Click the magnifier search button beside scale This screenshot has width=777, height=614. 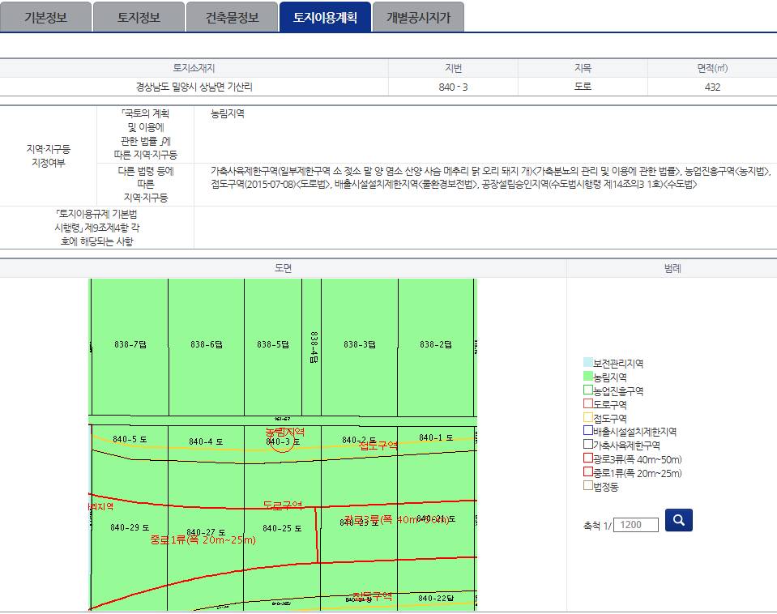pos(678,520)
